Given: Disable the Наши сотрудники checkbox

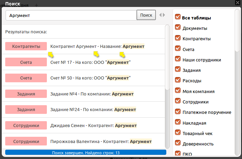Looking at the screenshot, I should (178, 59).
